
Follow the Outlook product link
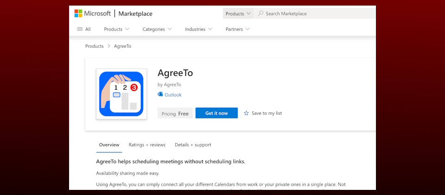(x=173, y=95)
